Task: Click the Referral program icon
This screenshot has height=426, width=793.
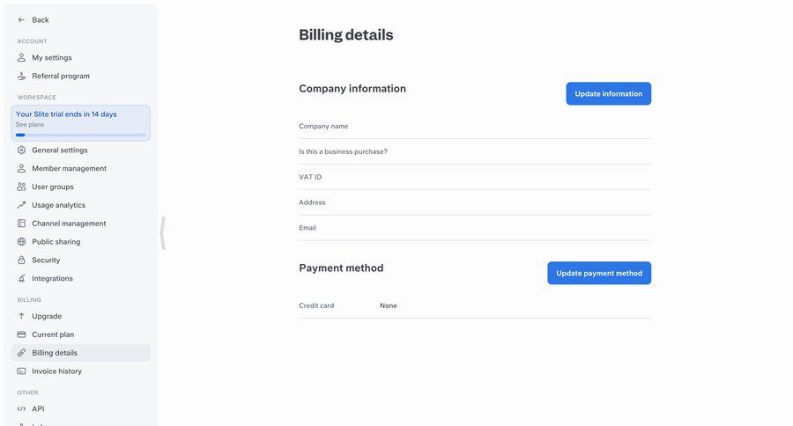Action: click(x=22, y=77)
